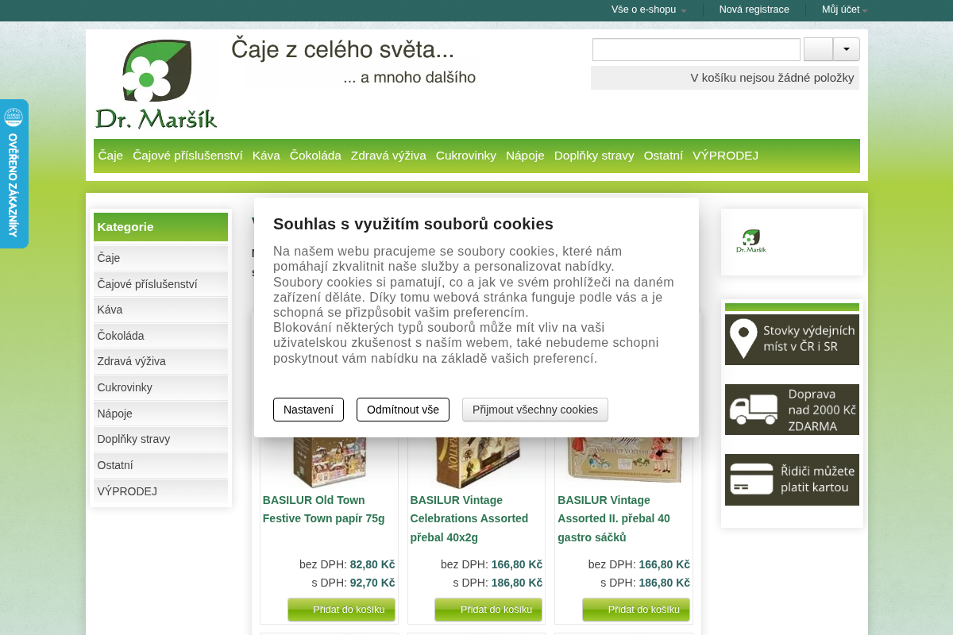This screenshot has height=635, width=953.
Task: Accept cookies with Přijmout všechny cookies
Action: click(535, 410)
